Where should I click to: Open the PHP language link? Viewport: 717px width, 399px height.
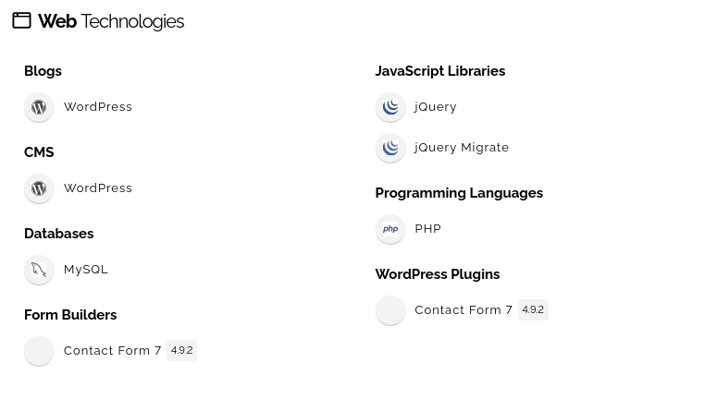pos(428,229)
